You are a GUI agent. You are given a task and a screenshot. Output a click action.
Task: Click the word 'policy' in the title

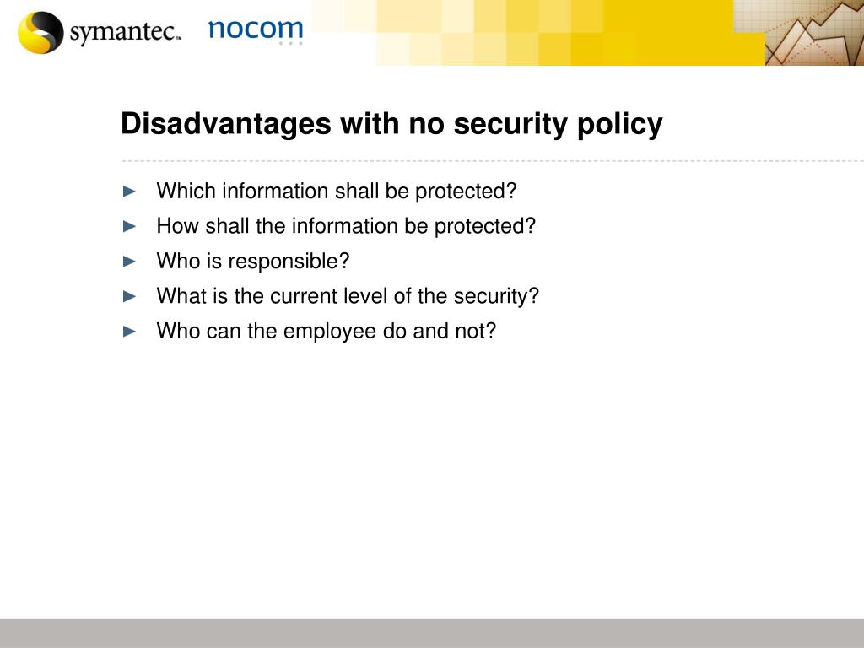[620, 125]
